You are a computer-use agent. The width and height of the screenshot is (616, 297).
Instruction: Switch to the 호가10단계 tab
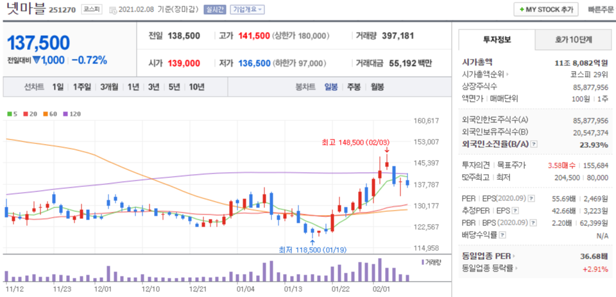(573, 40)
